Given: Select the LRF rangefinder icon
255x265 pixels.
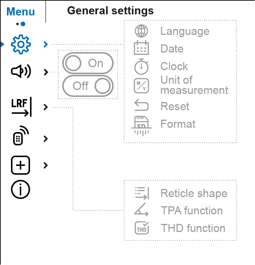Looking at the screenshot, I should 22,107.
